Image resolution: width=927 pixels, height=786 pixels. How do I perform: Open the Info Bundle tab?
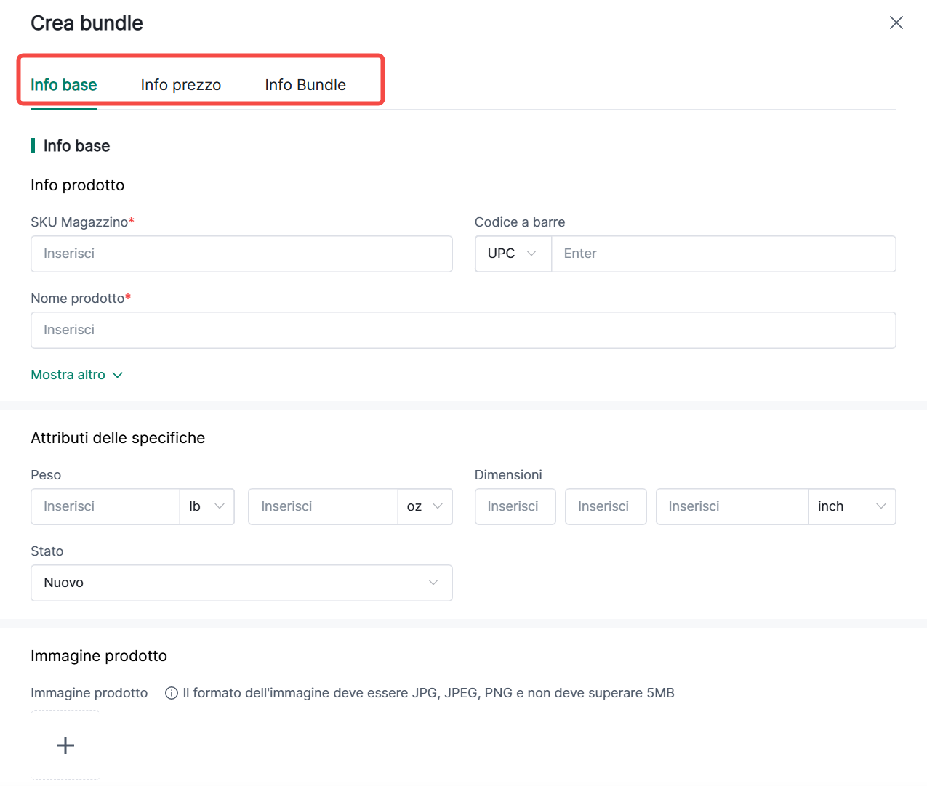(305, 85)
